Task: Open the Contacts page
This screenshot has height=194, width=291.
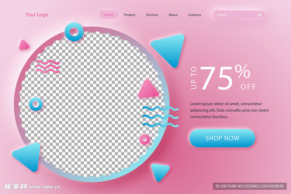Action: [194, 15]
